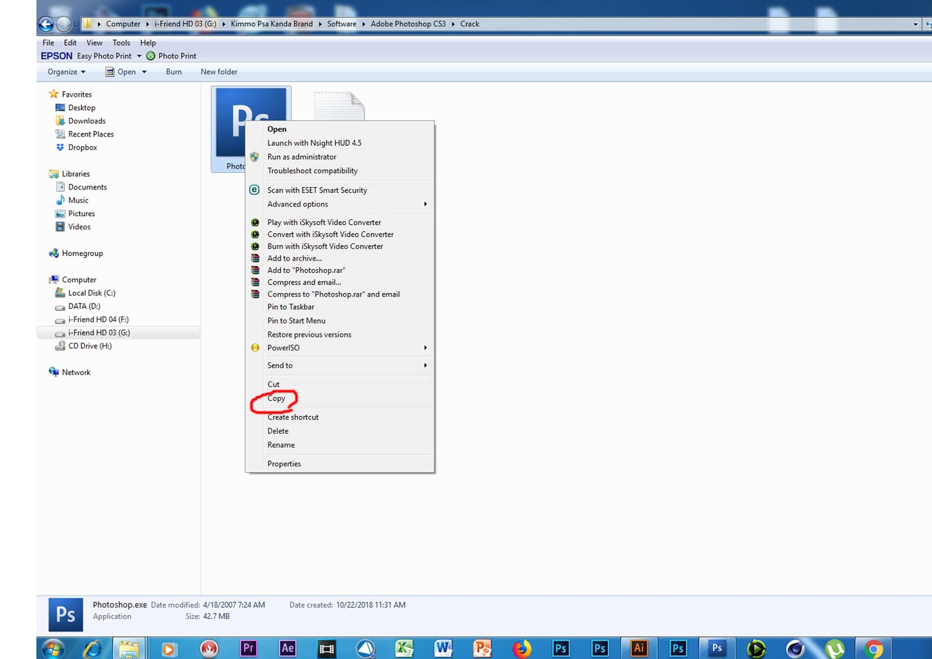This screenshot has height=659, width=932.
Task: Open the recent pages dropdown beside Forward
Action: click(x=76, y=24)
